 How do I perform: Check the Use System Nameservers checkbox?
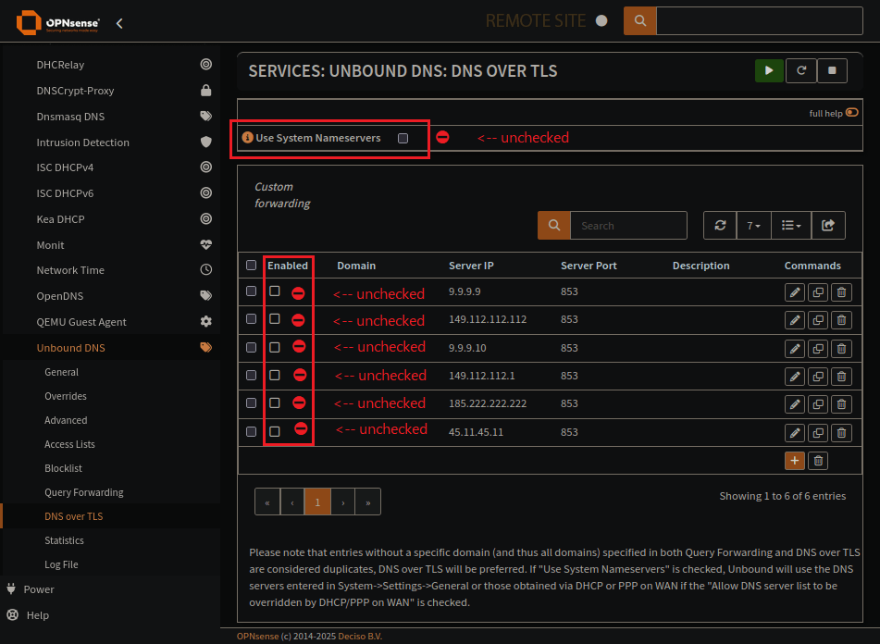coord(403,138)
